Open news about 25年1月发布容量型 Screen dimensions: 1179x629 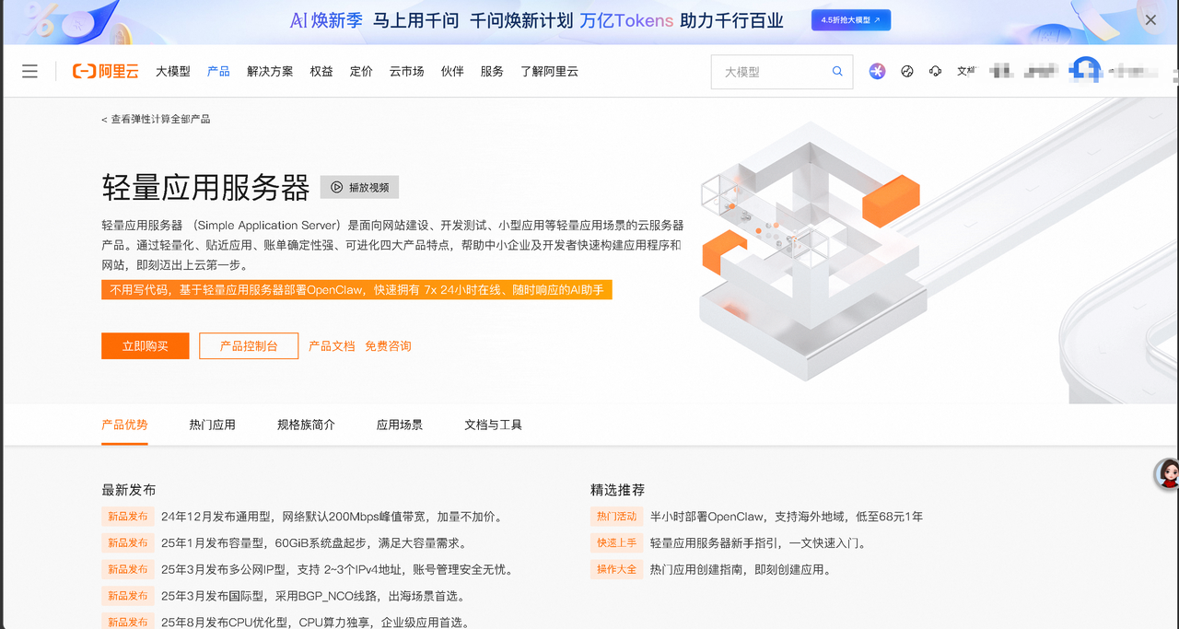(315, 543)
